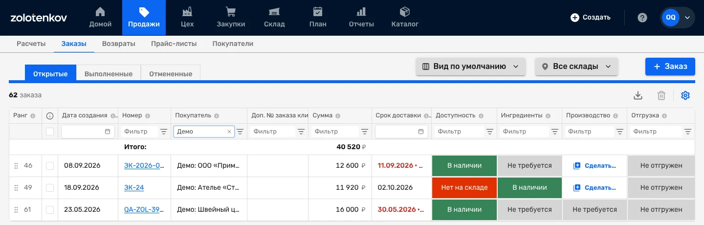Click Не отгружен cell for QA-ZOL order
The width and height of the screenshot is (704, 225).
pyautogui.click(x=661, y=210)
